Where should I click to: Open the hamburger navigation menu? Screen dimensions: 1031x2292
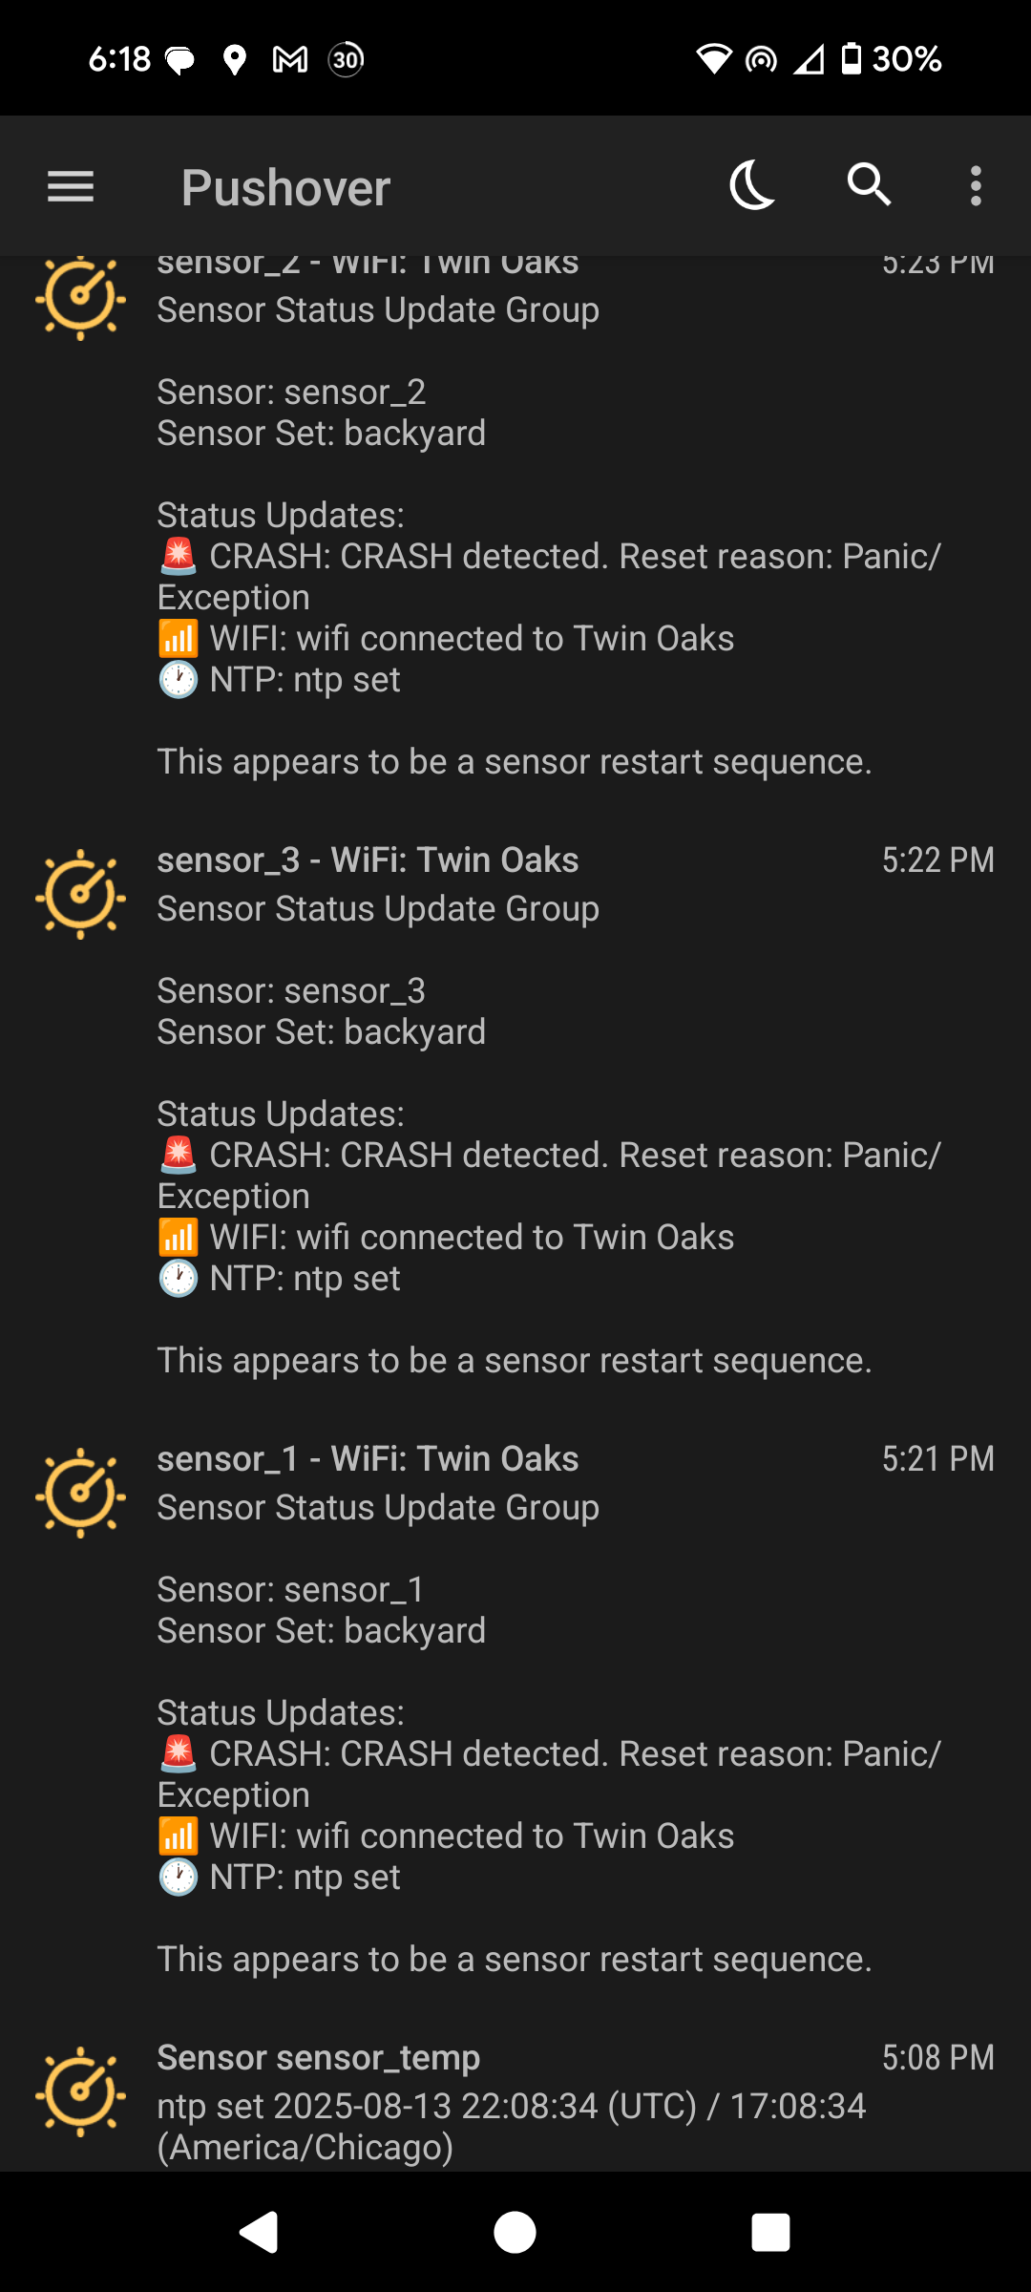pos(71,186)
